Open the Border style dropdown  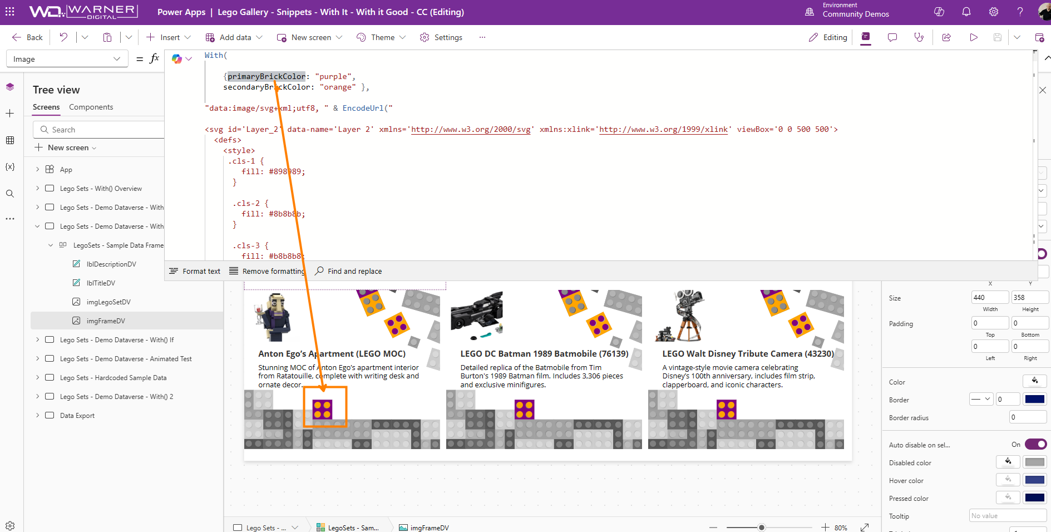point(981,399)
